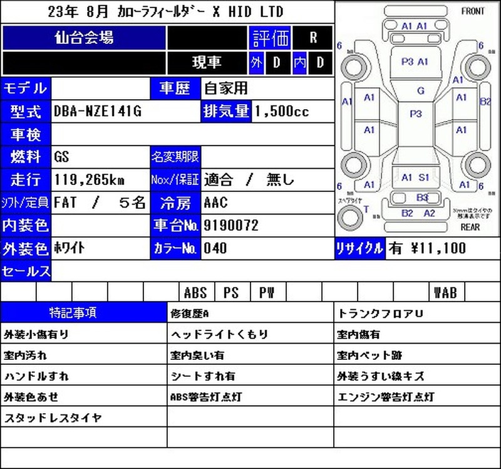501x469 pixels.
Task: Click the セールス label
Action: click(x=26, y=271)
